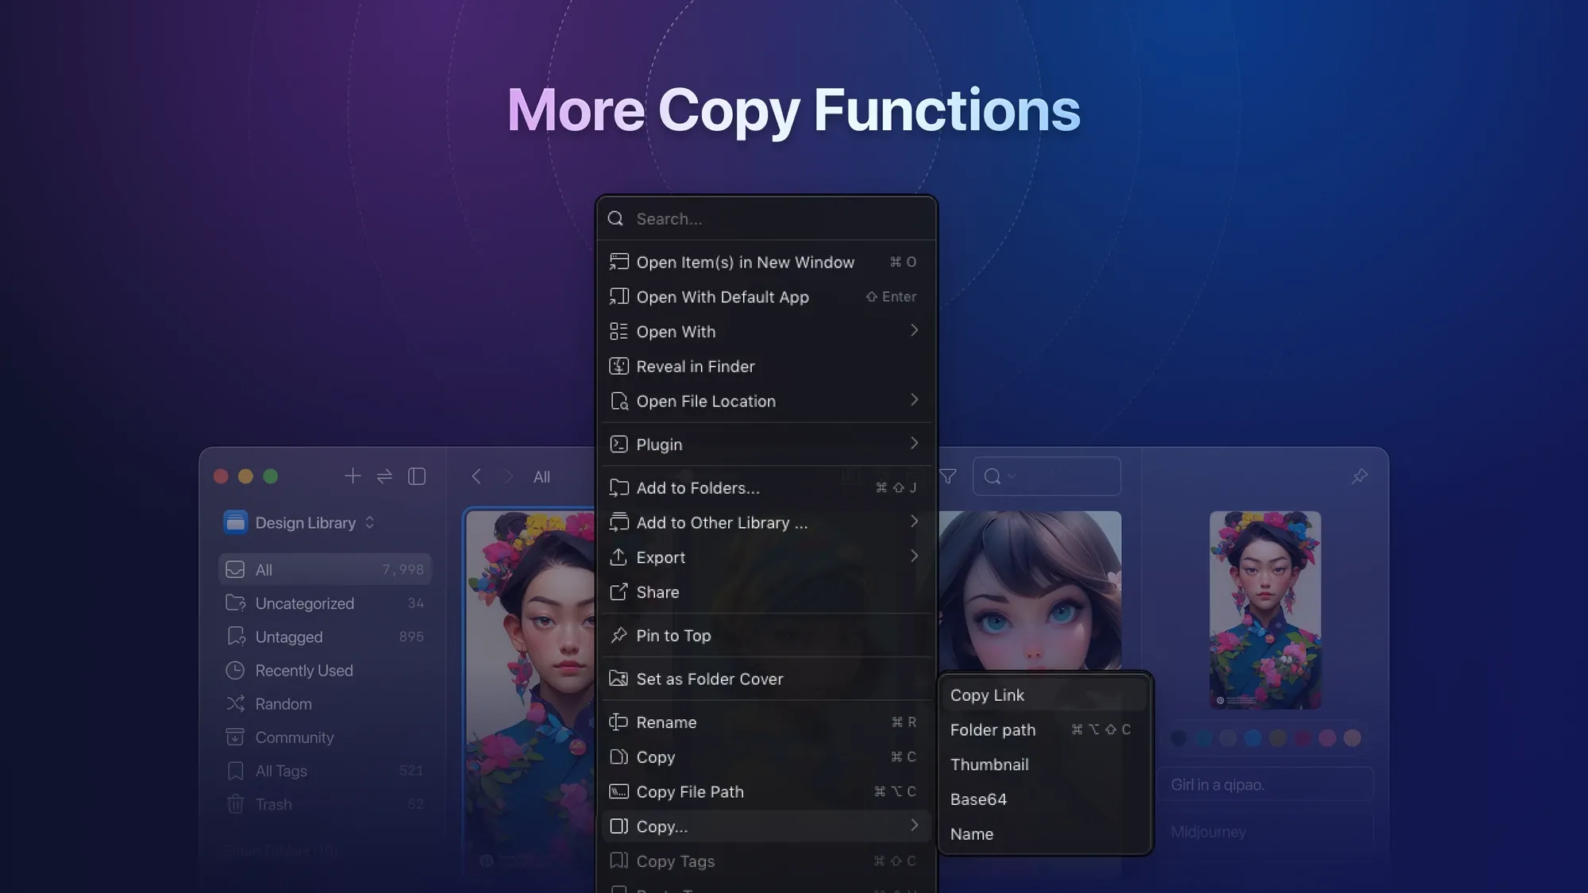
Task: Toggle the sidebar panel layout icon
Action: pos(417,476)
